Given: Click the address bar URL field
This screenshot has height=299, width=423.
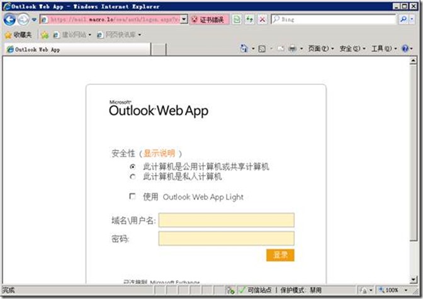Looking at the screenshot, I should click(110, 20).
